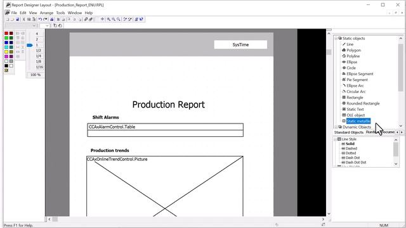Pick the black color swatch
The image size is (406, 228).
[x=6, y=66]
